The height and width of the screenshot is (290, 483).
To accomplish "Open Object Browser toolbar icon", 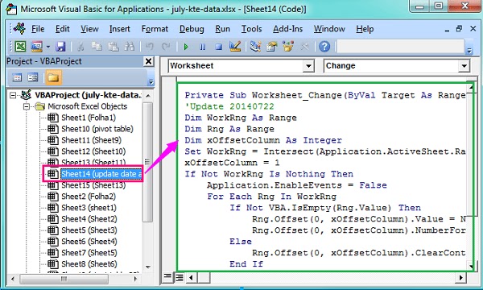I will pyautogui.click(x=288, y=47).
